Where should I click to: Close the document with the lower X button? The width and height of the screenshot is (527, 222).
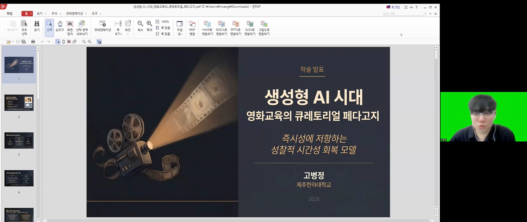tap(436, 14)
